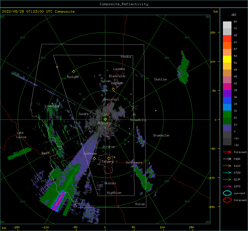Click the Cochrane label
This screenshot has height=231, width=248.
coord(90,154)
